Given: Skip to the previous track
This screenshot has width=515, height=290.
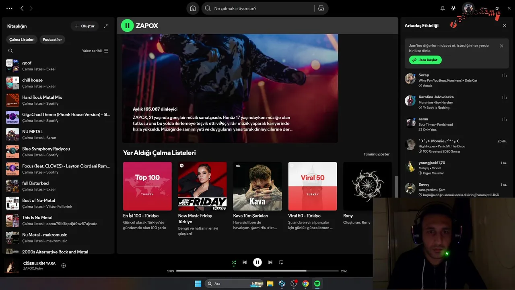Looking at the screenshot, I should pyautogui.click(x=245, y=262).
